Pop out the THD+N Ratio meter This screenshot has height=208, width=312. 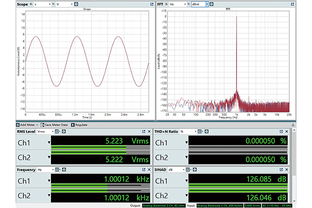tap(281, 132)
